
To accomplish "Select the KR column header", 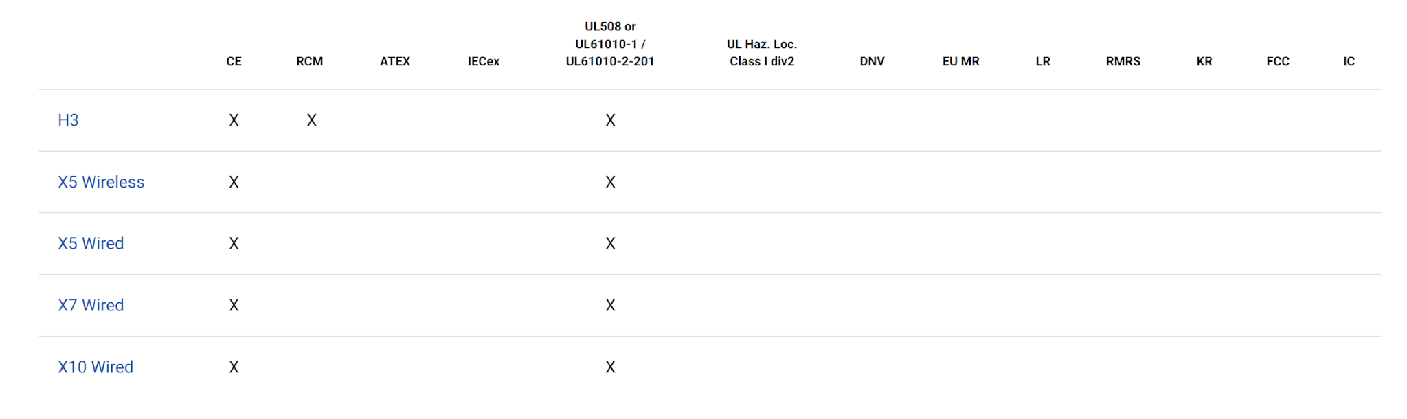I will (1204, 61).
